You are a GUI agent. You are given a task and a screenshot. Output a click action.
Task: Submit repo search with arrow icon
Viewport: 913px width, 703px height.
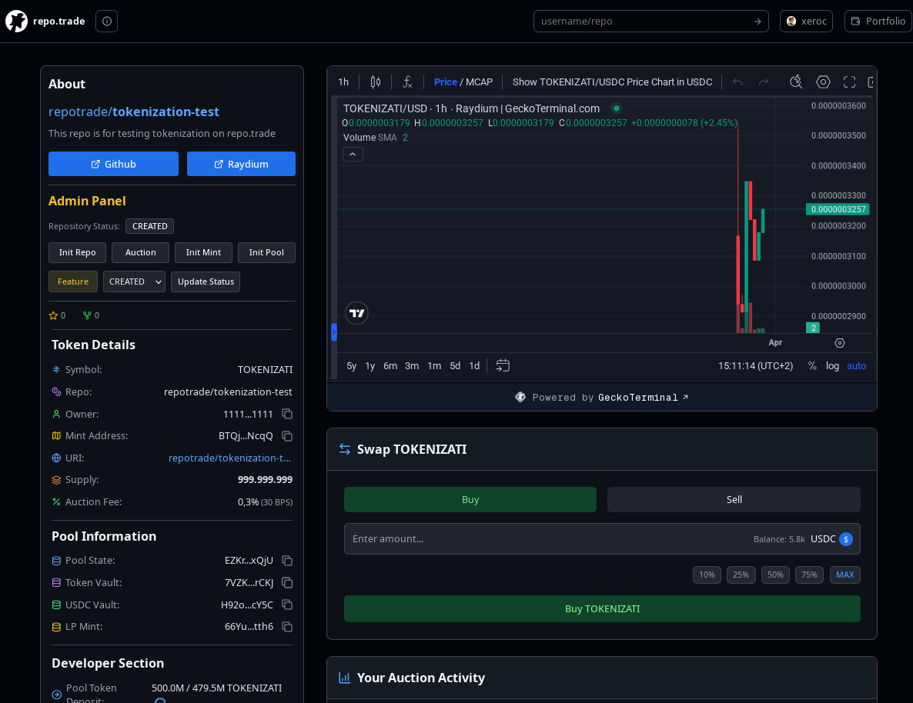pos(757,22)
